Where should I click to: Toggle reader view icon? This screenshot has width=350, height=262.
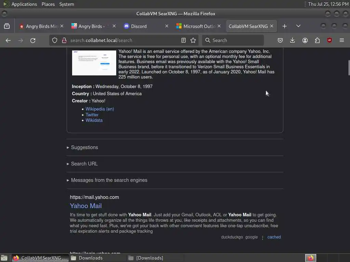pos(183,40)
